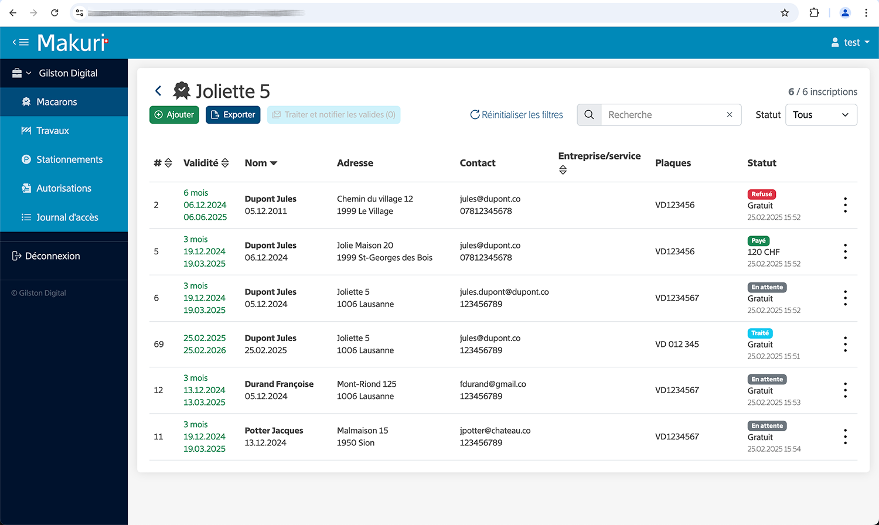Screen dimensions: 879x525
Task: Open actions menu for Potter Jacques row
Action: coord(845,437)
